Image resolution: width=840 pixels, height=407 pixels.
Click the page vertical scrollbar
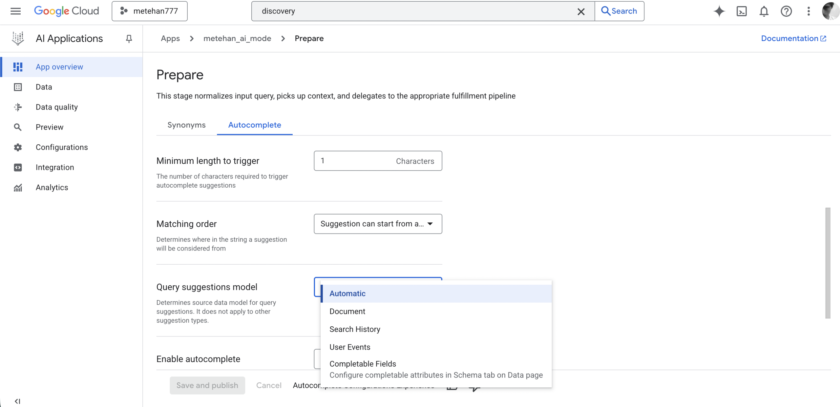tap(828, 262)
